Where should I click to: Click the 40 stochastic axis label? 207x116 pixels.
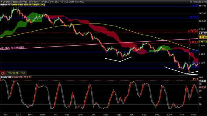(x=200, y=97)
